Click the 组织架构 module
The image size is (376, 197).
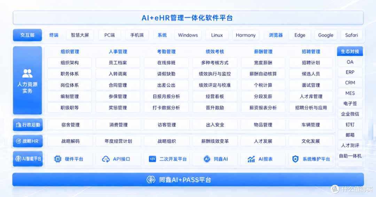tap(70, 63)
